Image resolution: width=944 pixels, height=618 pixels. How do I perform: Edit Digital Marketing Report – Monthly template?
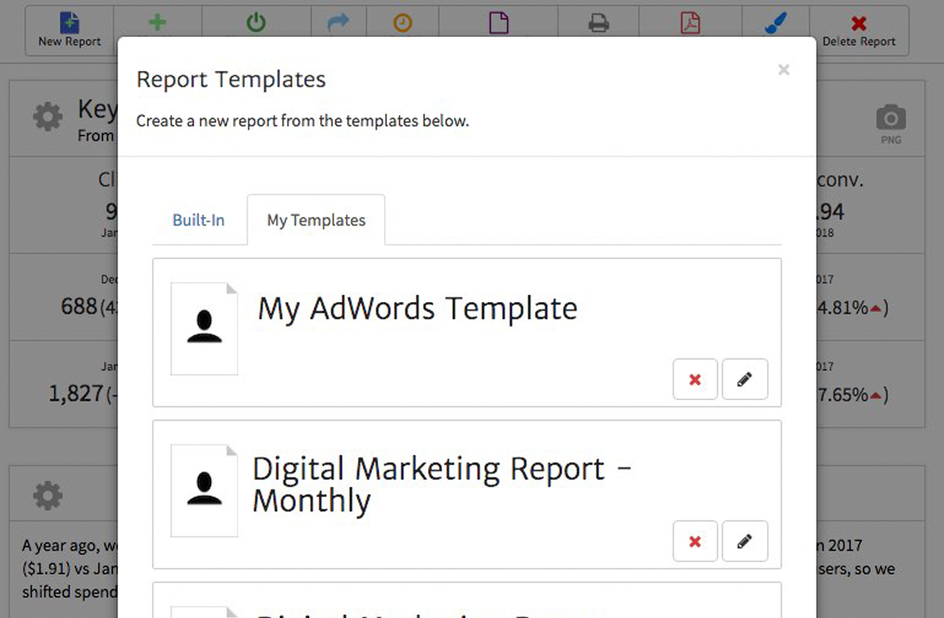744,541
